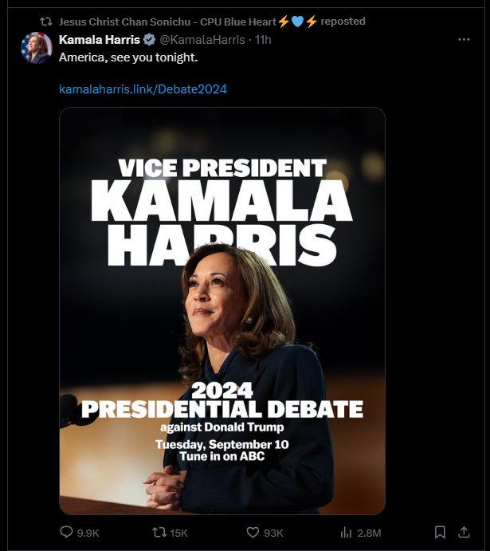Open Kamala Harris profile avatar
490x551 pixels.
point(36,48)
